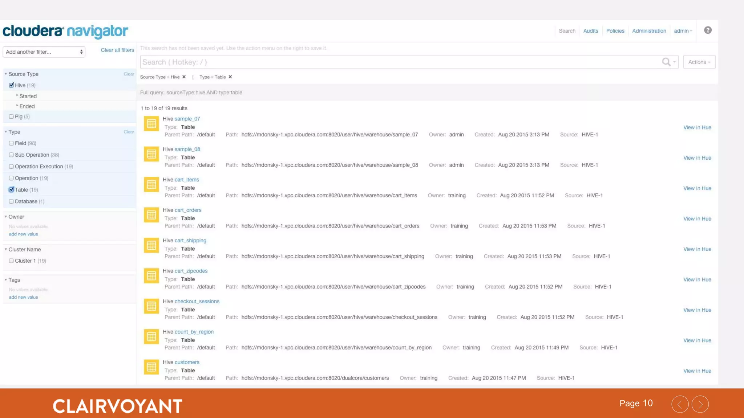
Task: Remove the Source Type = Hive filter chip
Action: (184, 77)
